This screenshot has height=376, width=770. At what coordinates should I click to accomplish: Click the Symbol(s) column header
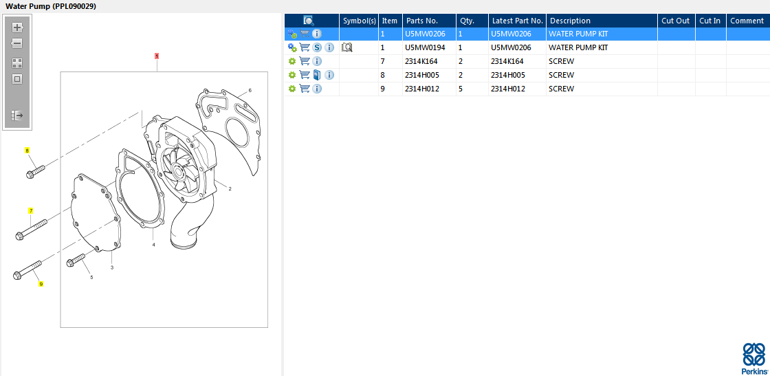point(359,21)
